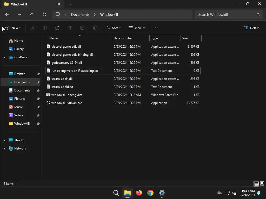Close the Windowkill tab
Screen dimensions: 266x199
coord(59,4)
